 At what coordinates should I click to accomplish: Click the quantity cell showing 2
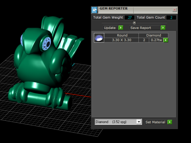(x=144, y=40)
